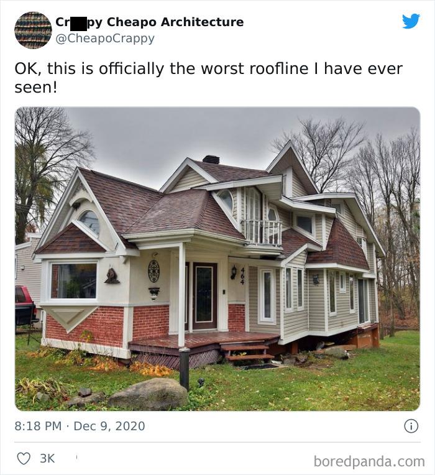Open the house photo in full view
435x475 pixels.
(x=217, y=259)
